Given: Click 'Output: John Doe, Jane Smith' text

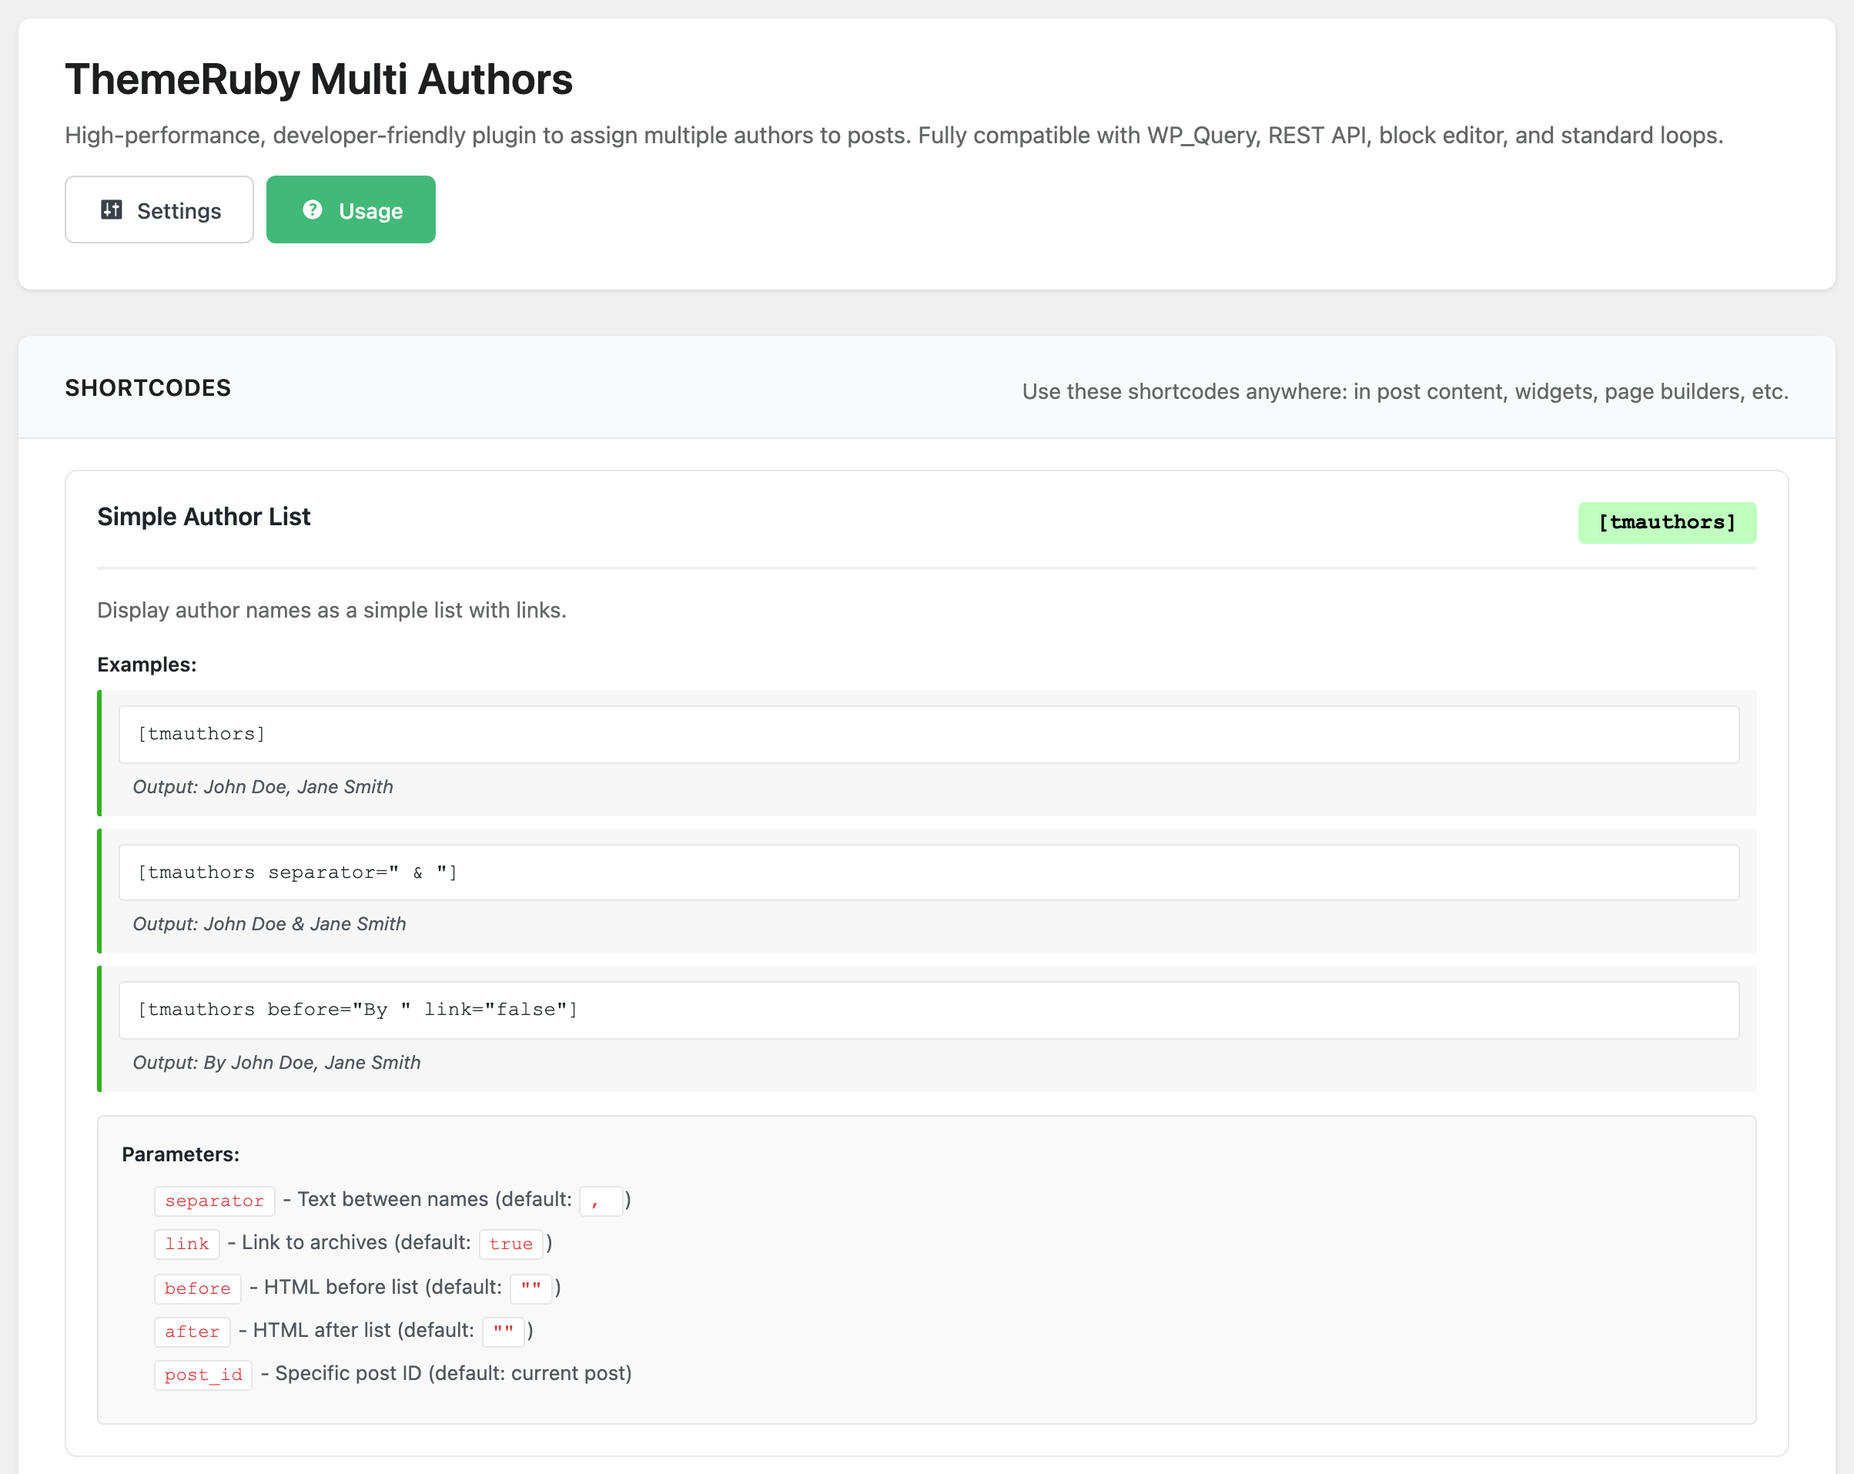Looking at the screenshot, I should coord(263,787).
